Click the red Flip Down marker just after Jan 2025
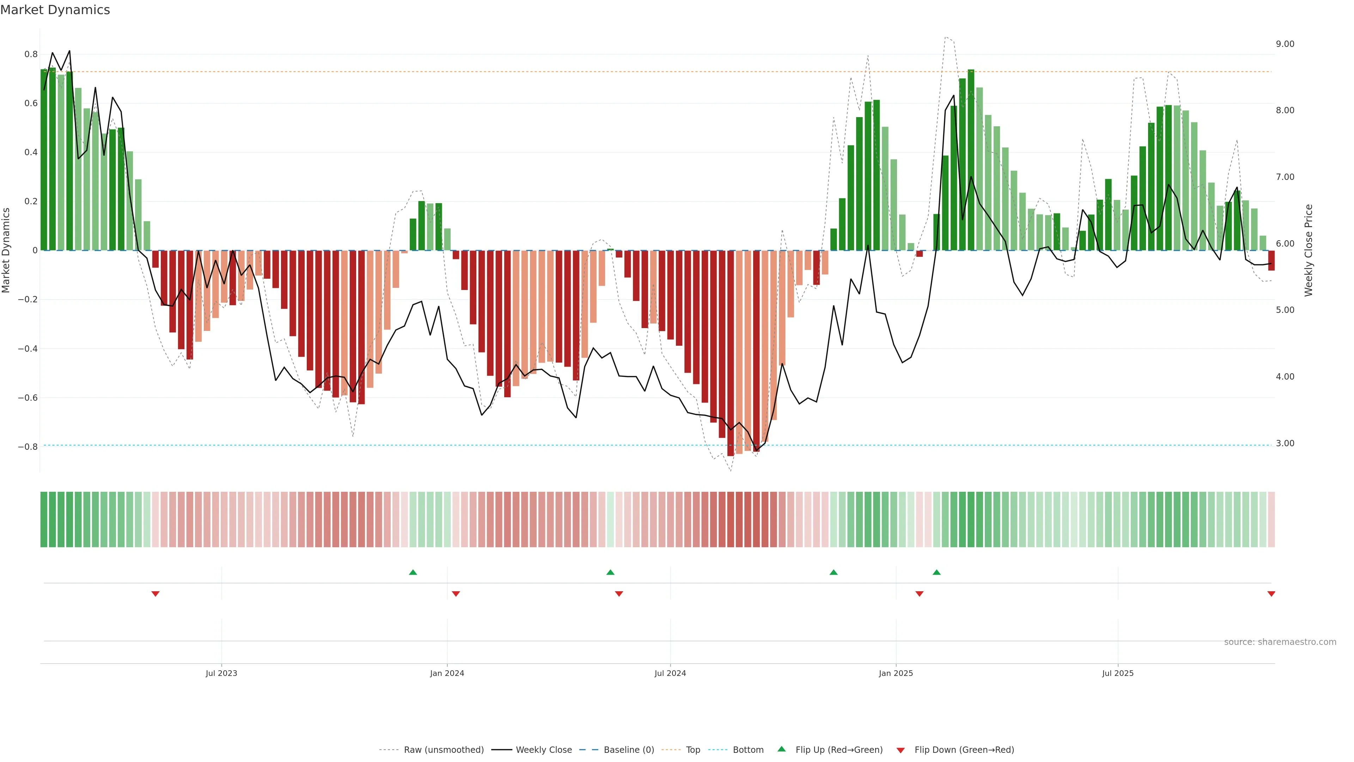1354x762 pixels. coord(919,594)
